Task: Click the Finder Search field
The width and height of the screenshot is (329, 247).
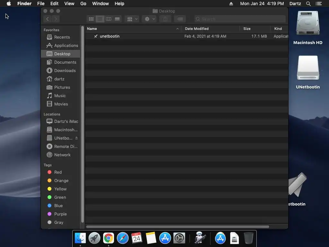Action: 240,19
